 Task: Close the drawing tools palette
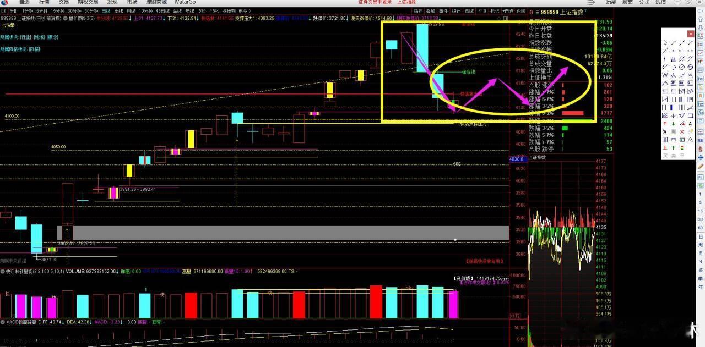[x=690, y=34]
